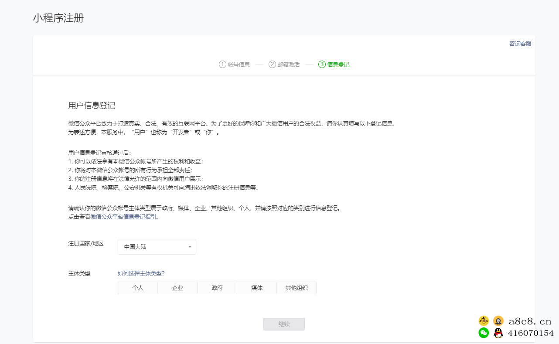Click the 用户信息登记审核通过后 text
559x344 pixels.
tap(99, 153)
